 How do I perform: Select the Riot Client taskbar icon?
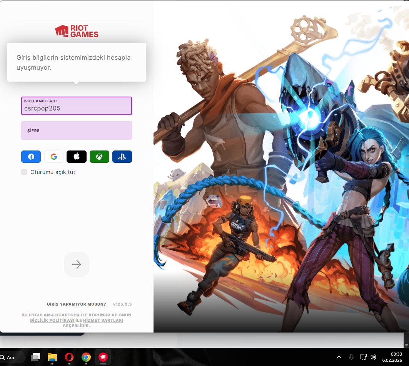[x=103, y=357]
